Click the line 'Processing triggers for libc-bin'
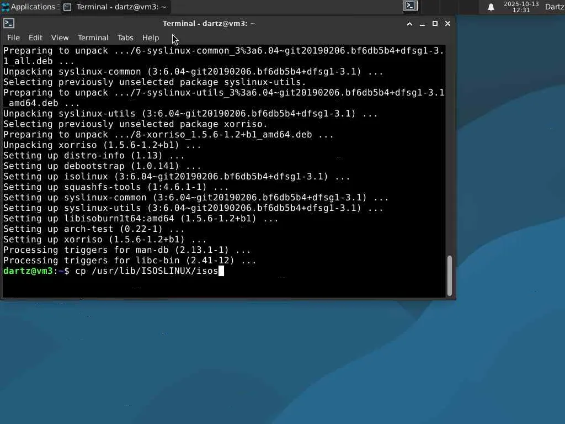The height and width of the screenshot is (424, 565). [130, 261]
